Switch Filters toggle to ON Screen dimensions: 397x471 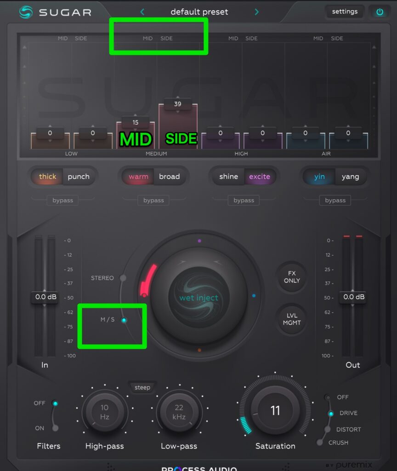pyautogui.click(x=55, y=428)
